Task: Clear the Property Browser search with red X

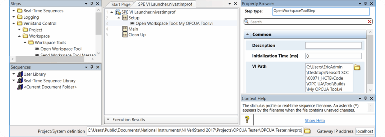Action: (369, 22)
